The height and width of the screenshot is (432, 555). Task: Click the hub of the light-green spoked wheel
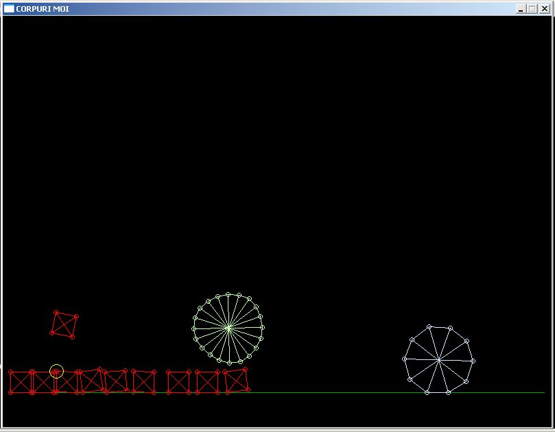pyautogui.click(x=228, y=328)
